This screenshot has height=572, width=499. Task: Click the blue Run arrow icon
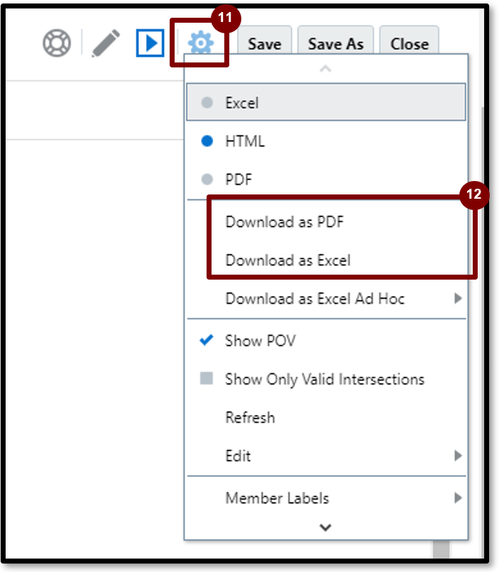[x=149, y=41]
